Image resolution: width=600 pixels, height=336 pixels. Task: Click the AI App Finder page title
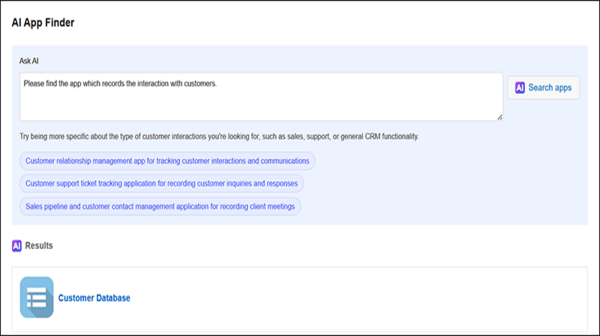point(43,22)
